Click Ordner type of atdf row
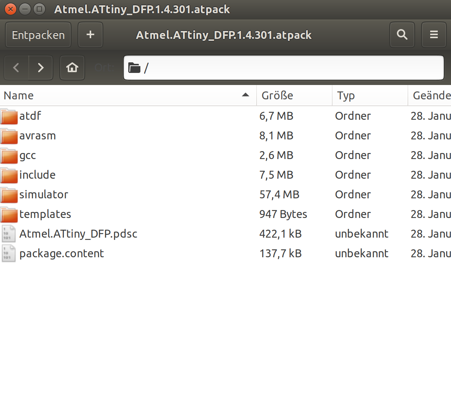 353,116
